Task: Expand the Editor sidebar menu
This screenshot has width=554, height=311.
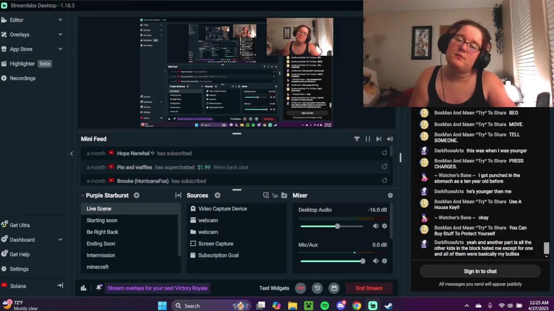Action: (x=60, y=20)
